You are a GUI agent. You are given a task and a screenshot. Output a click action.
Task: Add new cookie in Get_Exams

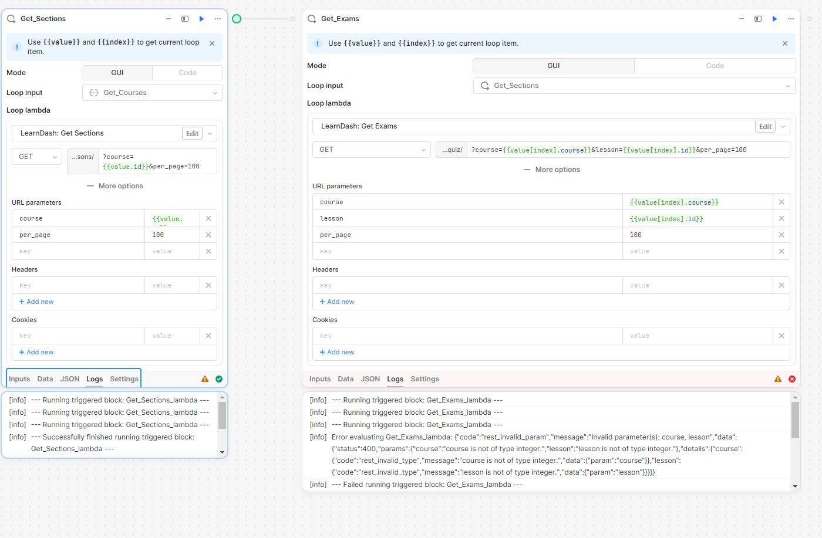(337, 352)
